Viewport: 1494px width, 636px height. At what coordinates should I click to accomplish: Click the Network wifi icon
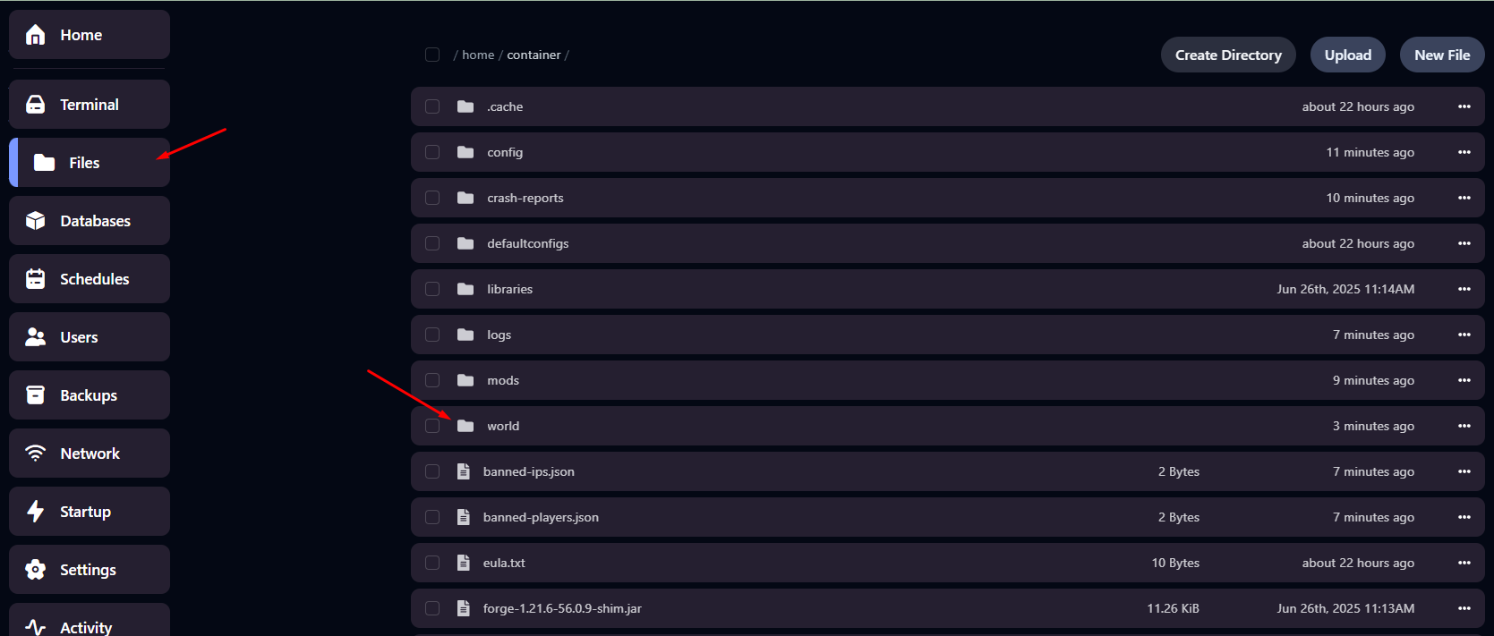point(36,454)
